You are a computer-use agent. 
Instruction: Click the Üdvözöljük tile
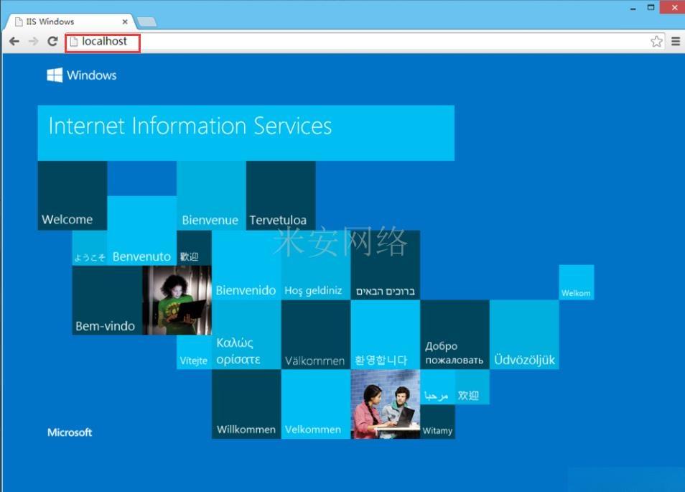coord(524,335)
